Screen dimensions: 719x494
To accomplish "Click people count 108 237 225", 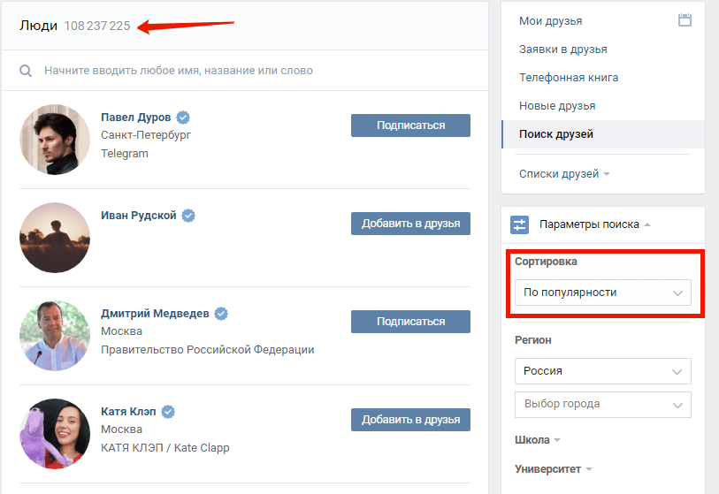I will (x=97, y=27).
